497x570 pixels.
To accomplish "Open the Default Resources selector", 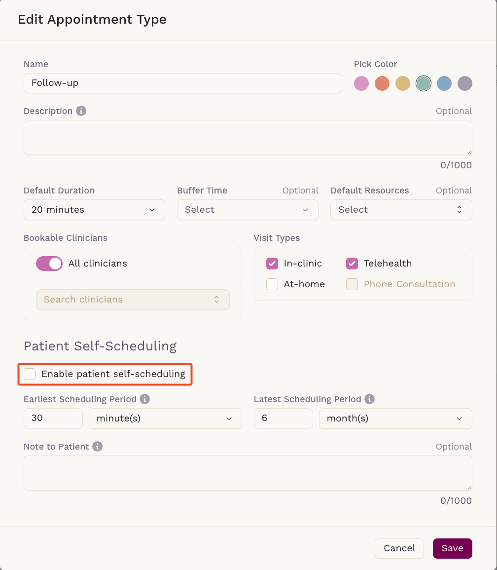I will click(401, 210).
